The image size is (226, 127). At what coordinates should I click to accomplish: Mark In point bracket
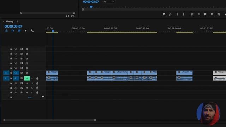[178, 14]
